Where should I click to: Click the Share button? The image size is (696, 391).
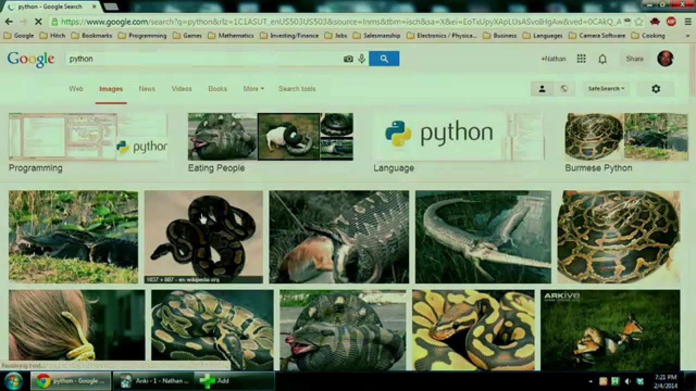(x=635, y=59)
